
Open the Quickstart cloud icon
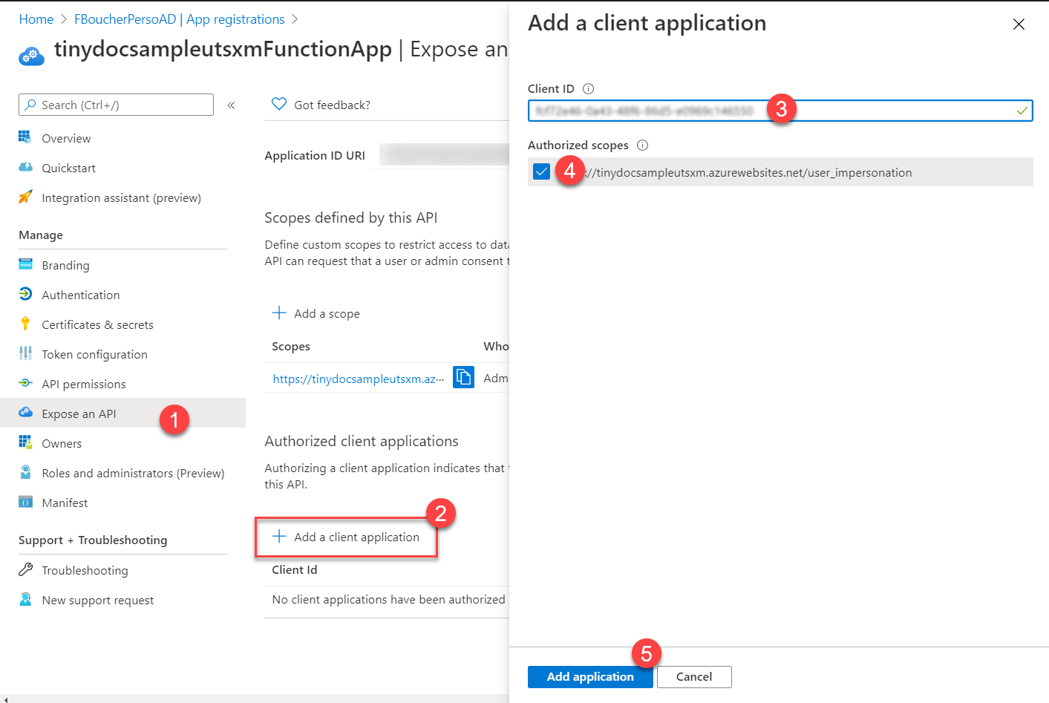click(25, 167)
